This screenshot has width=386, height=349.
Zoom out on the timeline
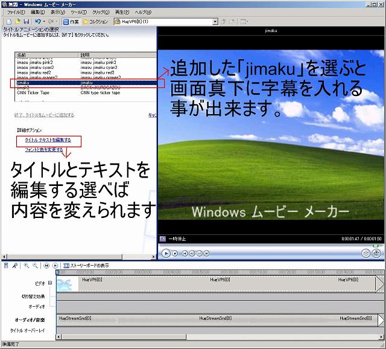(35, 266)
